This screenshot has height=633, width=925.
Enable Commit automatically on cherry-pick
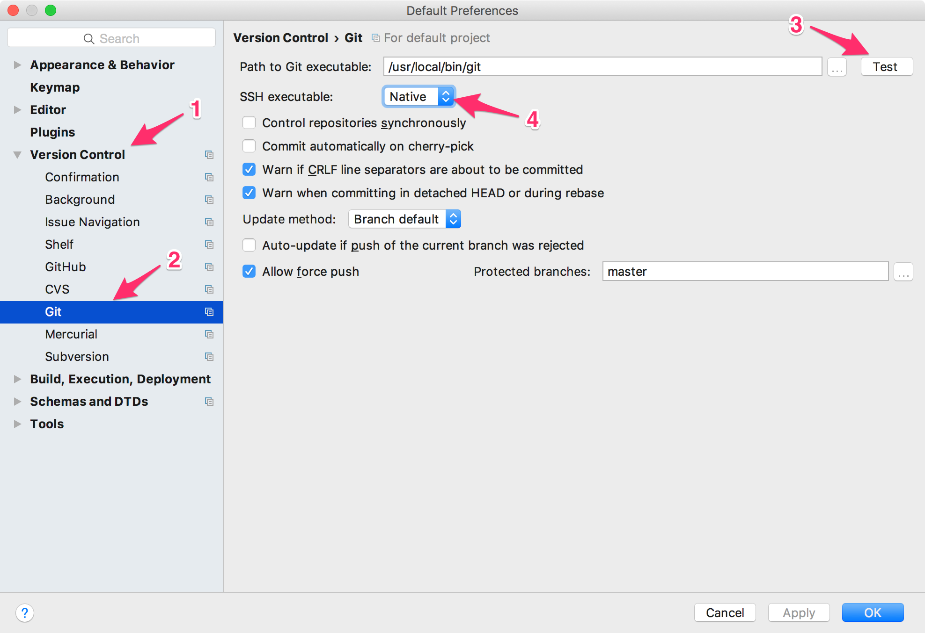249,146
